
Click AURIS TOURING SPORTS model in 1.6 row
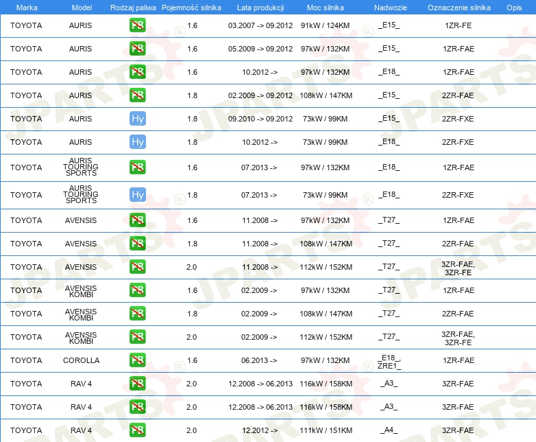point(81,167)
